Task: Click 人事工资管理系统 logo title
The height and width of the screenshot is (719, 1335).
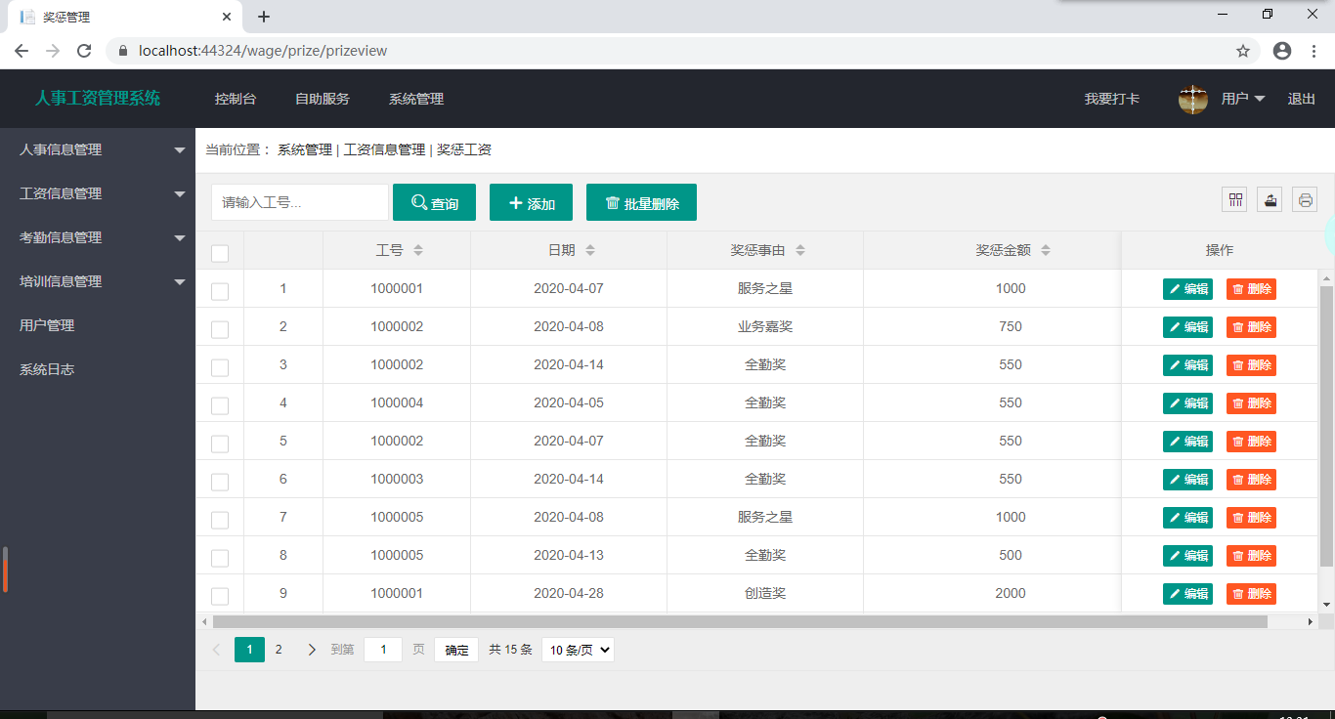Action: 98,98
